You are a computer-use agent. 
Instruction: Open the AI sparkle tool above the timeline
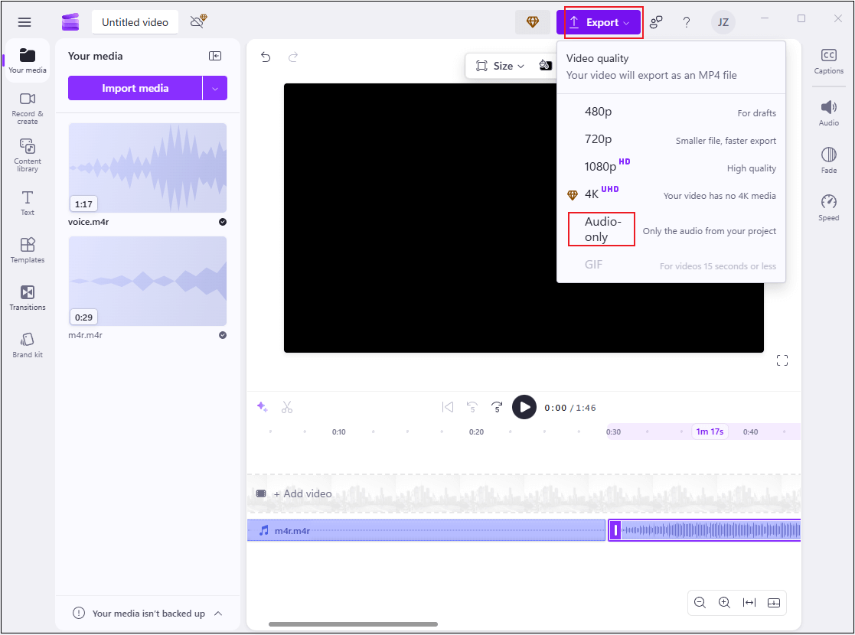coord(263,406)
